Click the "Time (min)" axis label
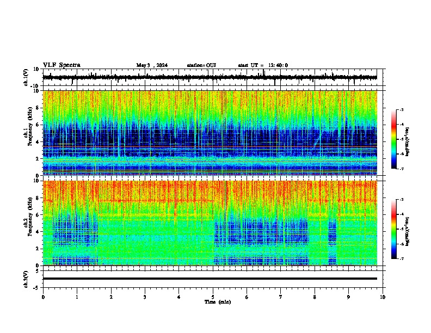Viewport: 431px width, 333px height. tap(218, 302)
